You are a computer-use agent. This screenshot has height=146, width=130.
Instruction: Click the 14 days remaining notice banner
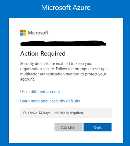[66, 113]
